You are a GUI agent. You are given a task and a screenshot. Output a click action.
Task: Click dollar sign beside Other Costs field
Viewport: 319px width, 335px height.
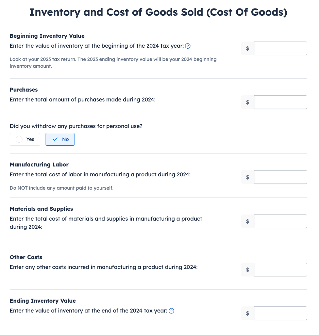pyautogui.click(x=248, y=270)
